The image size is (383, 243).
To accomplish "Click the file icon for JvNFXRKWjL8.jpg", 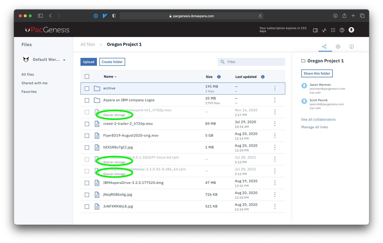I will (97, 206).
